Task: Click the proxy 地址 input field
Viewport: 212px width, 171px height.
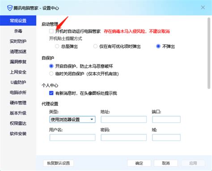Action: pos(123,120)
